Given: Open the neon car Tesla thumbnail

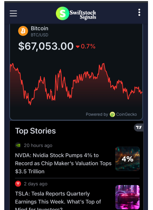Looking at the screenshot, I should [127, 197].
